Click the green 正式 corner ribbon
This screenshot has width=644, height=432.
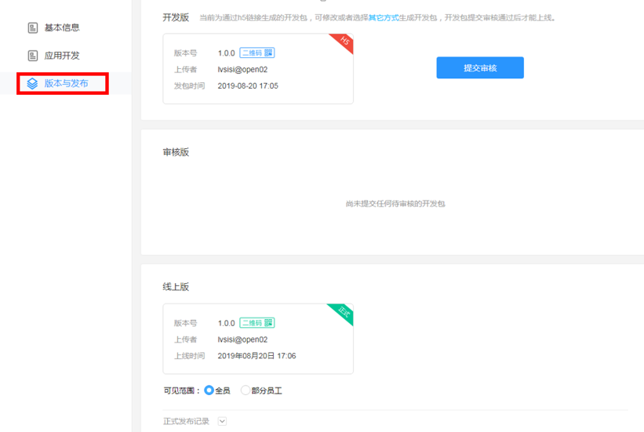[344, 313]
